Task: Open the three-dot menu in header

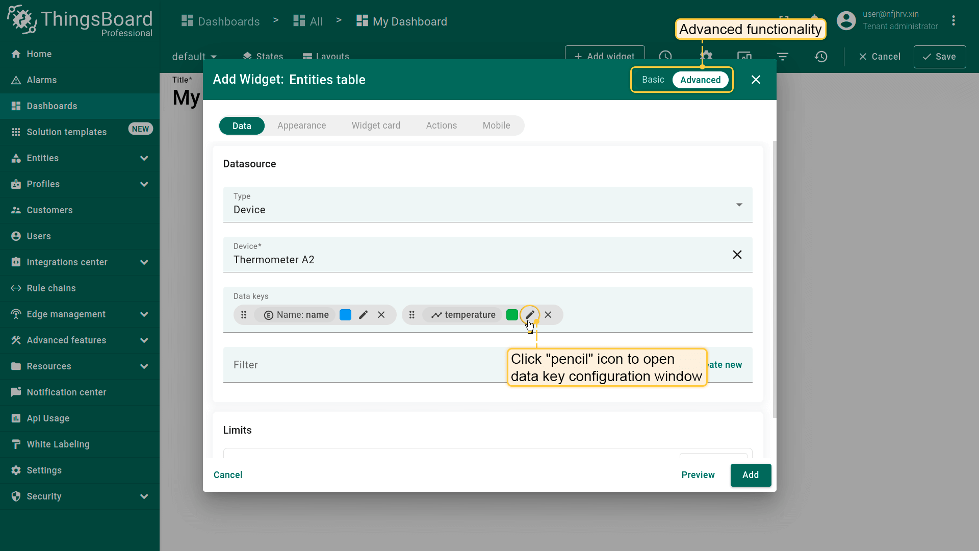Action: click(x=953, y=21)
